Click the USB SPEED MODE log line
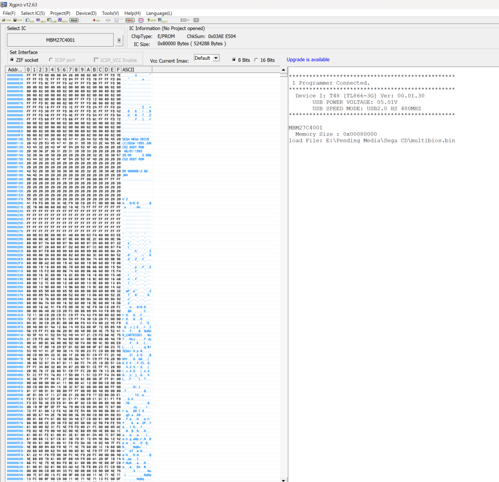The image size is (499, 482). 366,108
